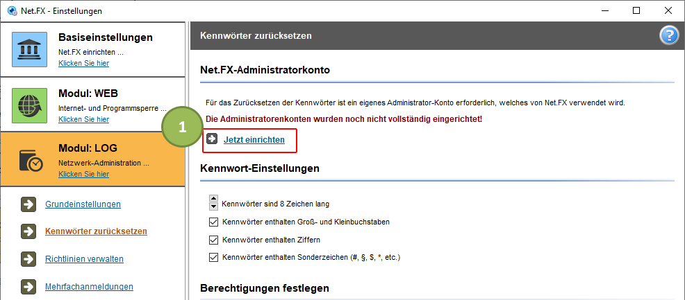This screenshot has width=685, height=300.
Task: Open the Jetzt einrichten link
Action: tap(254, 140)
